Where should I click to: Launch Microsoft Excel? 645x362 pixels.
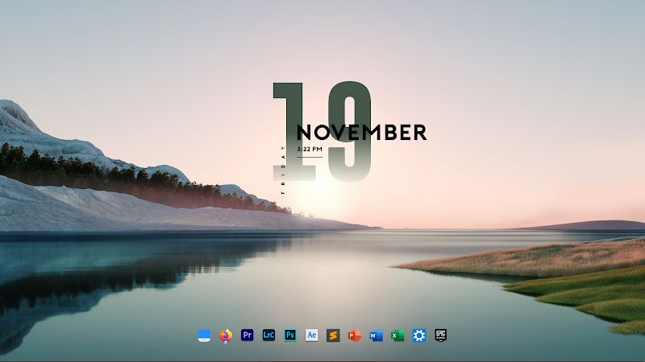pos(397,335)
